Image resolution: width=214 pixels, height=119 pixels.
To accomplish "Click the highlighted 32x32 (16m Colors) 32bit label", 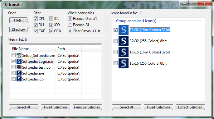I will click(150, 30).
